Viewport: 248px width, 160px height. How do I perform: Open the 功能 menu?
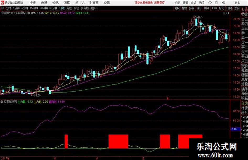(177, 3)
